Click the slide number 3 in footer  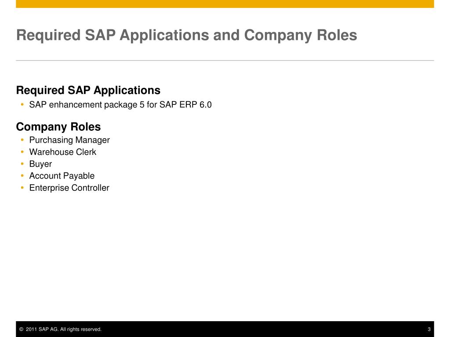pos(429,329)
